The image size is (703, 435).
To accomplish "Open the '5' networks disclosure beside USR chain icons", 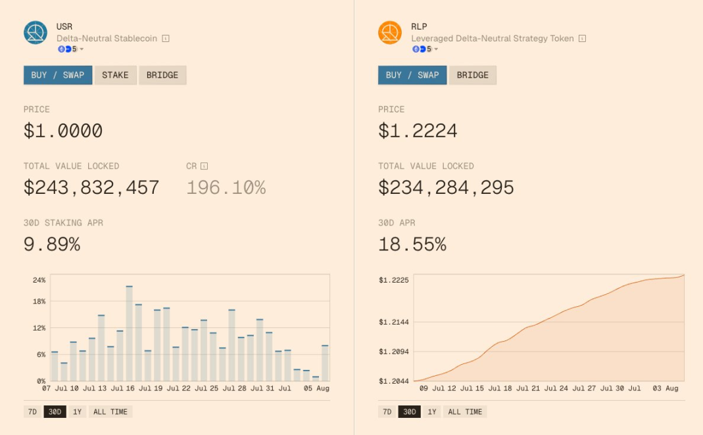I will coord(74,49).
